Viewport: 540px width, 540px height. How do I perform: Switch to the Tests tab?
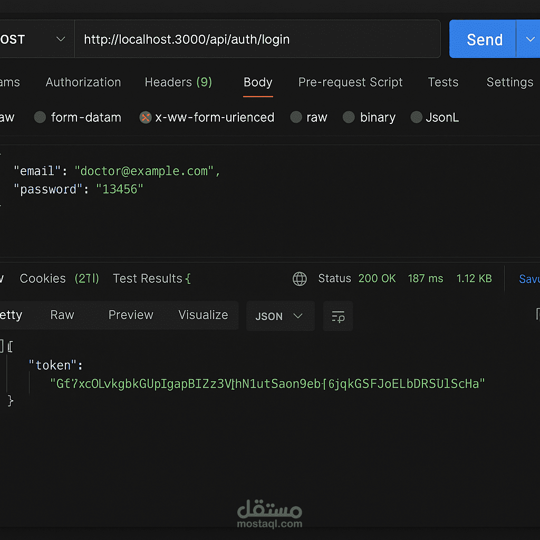443,82
